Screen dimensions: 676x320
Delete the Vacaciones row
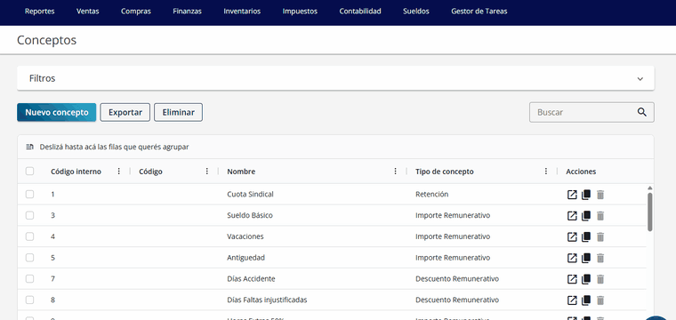pos(600,236)
